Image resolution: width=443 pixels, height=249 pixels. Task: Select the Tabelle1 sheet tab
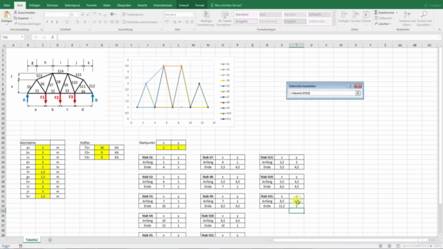click(x=32, y=240)
